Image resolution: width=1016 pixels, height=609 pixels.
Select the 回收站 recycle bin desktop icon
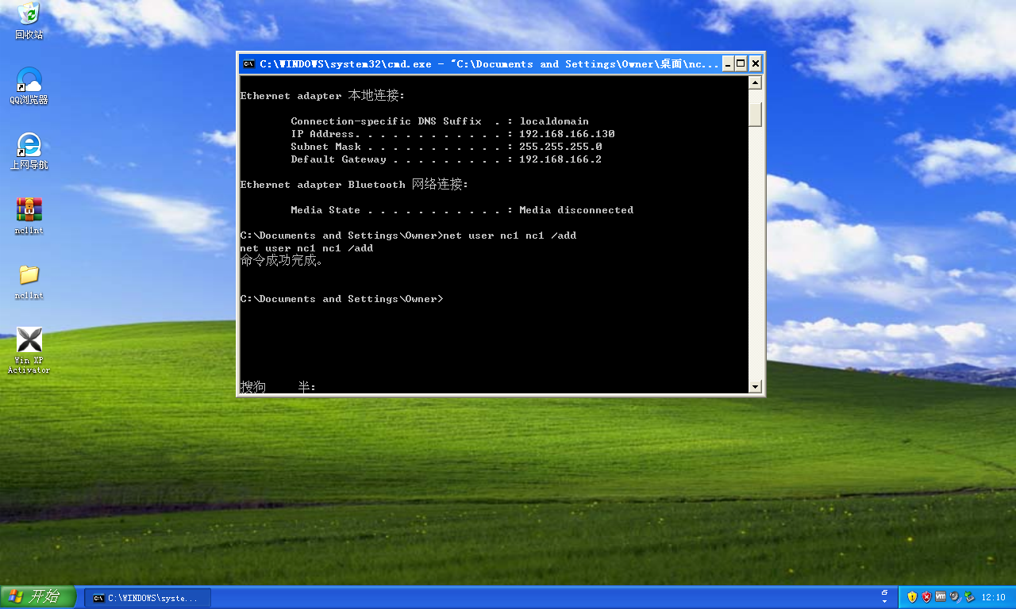pos(29,21)
